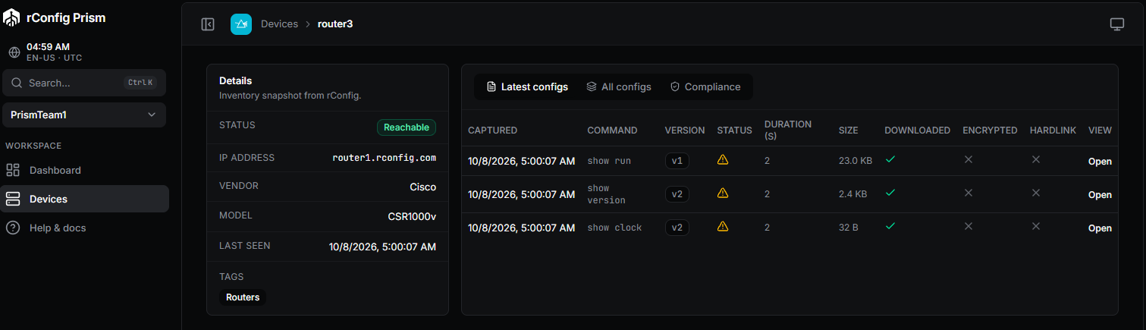This screenshot has height=330, width=1146.
Task: Switch to the Compliance tab
Action: point(705,86)
